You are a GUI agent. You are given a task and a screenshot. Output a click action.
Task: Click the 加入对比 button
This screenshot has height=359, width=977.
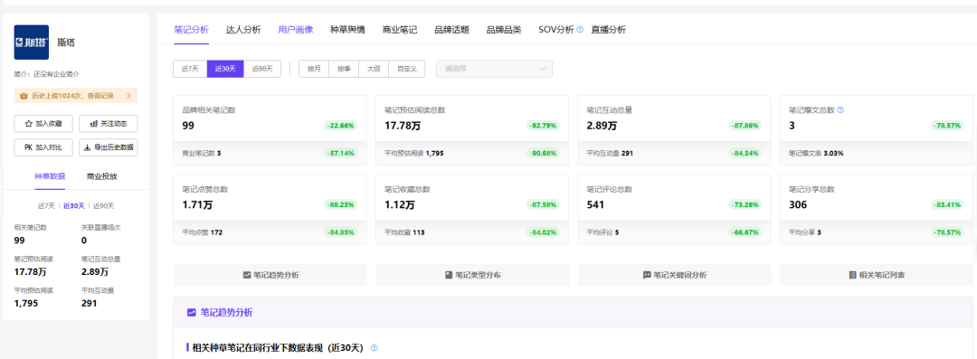[43, 147]
